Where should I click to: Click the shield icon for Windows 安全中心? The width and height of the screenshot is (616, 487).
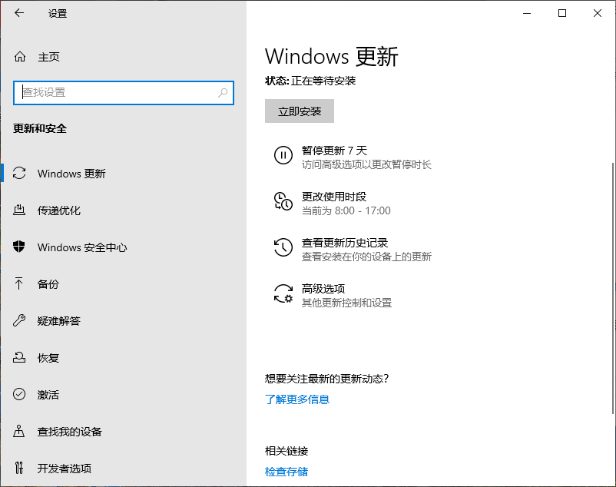(20, 247)
